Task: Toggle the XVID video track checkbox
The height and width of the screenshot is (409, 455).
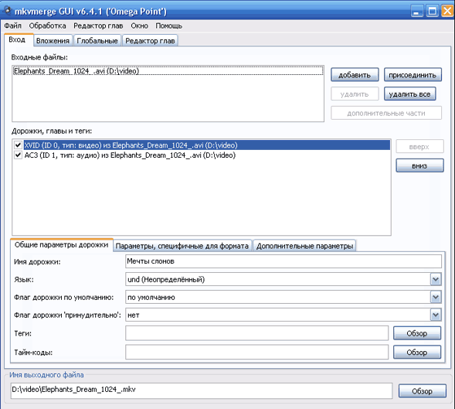Action: pyautogui.click(x=18, y=145)
